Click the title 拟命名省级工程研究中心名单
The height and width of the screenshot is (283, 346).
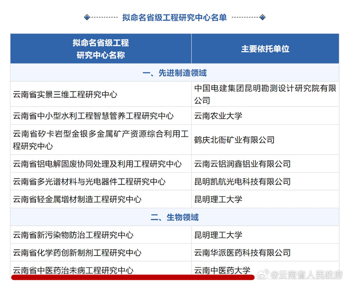[x=175, y=17]
